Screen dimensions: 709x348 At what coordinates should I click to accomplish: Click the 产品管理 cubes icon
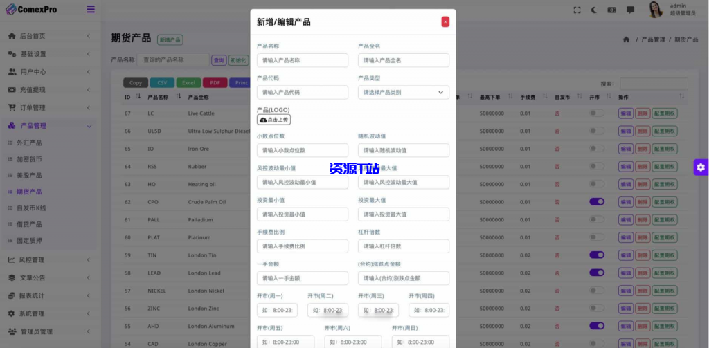(x=12, y=126)
